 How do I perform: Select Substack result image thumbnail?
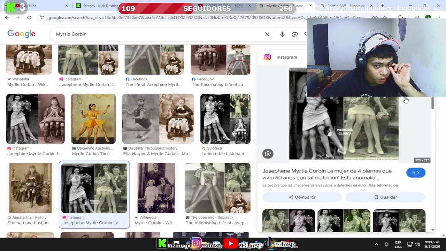pyautogui.click(x=217, y=188)
